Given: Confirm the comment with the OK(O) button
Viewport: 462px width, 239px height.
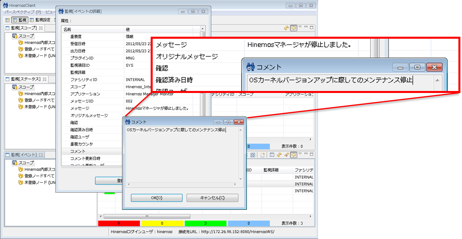Looking at the screenshot, I should click(x=157, y=198).
